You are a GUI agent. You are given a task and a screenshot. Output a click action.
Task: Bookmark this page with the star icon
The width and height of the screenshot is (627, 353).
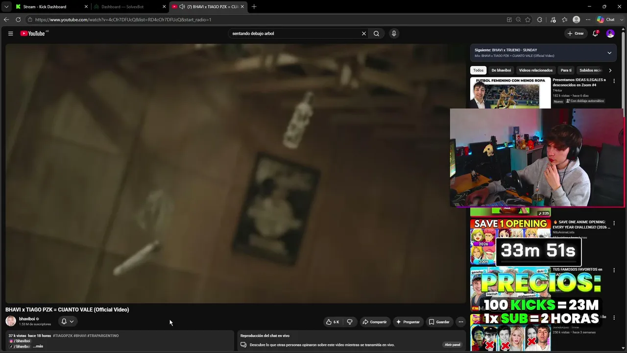[528, 20]
